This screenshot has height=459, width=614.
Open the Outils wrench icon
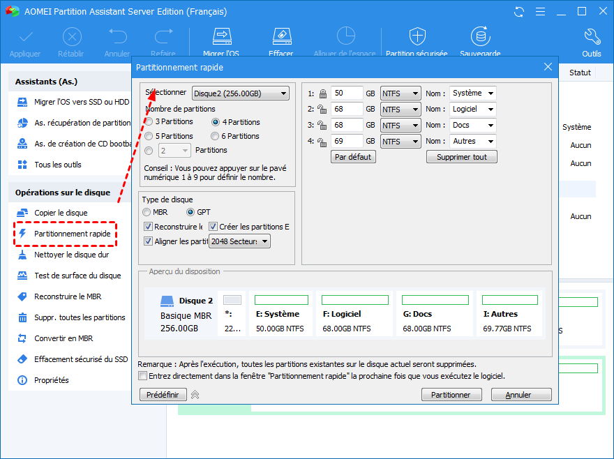592,37
